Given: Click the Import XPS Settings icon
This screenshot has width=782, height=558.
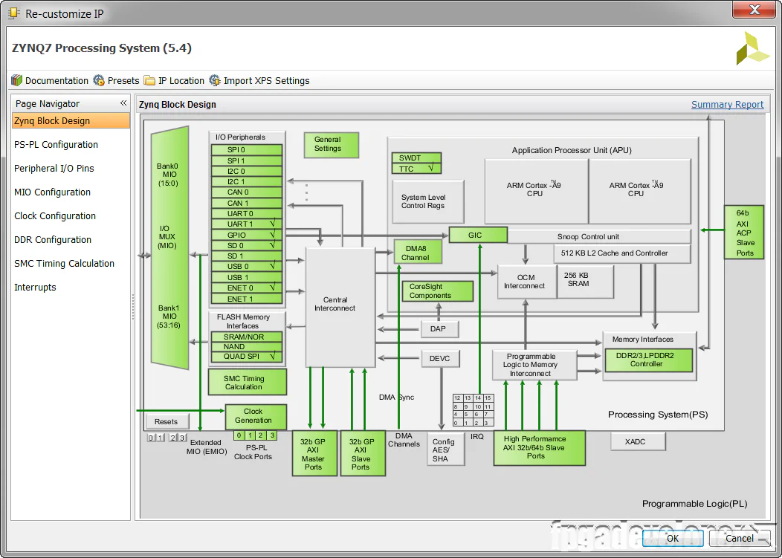Looking at the screenshot, I should click(215, 80).
